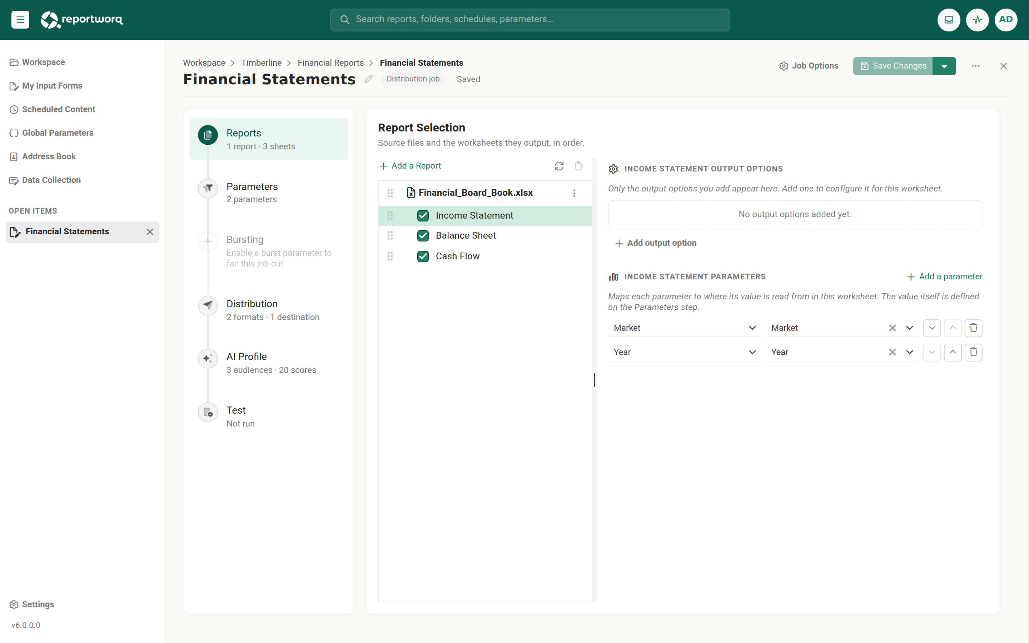Delete the Year parameter mapping row
Image resolution: width=1029 pixels, height=643 pixels.
973,352
